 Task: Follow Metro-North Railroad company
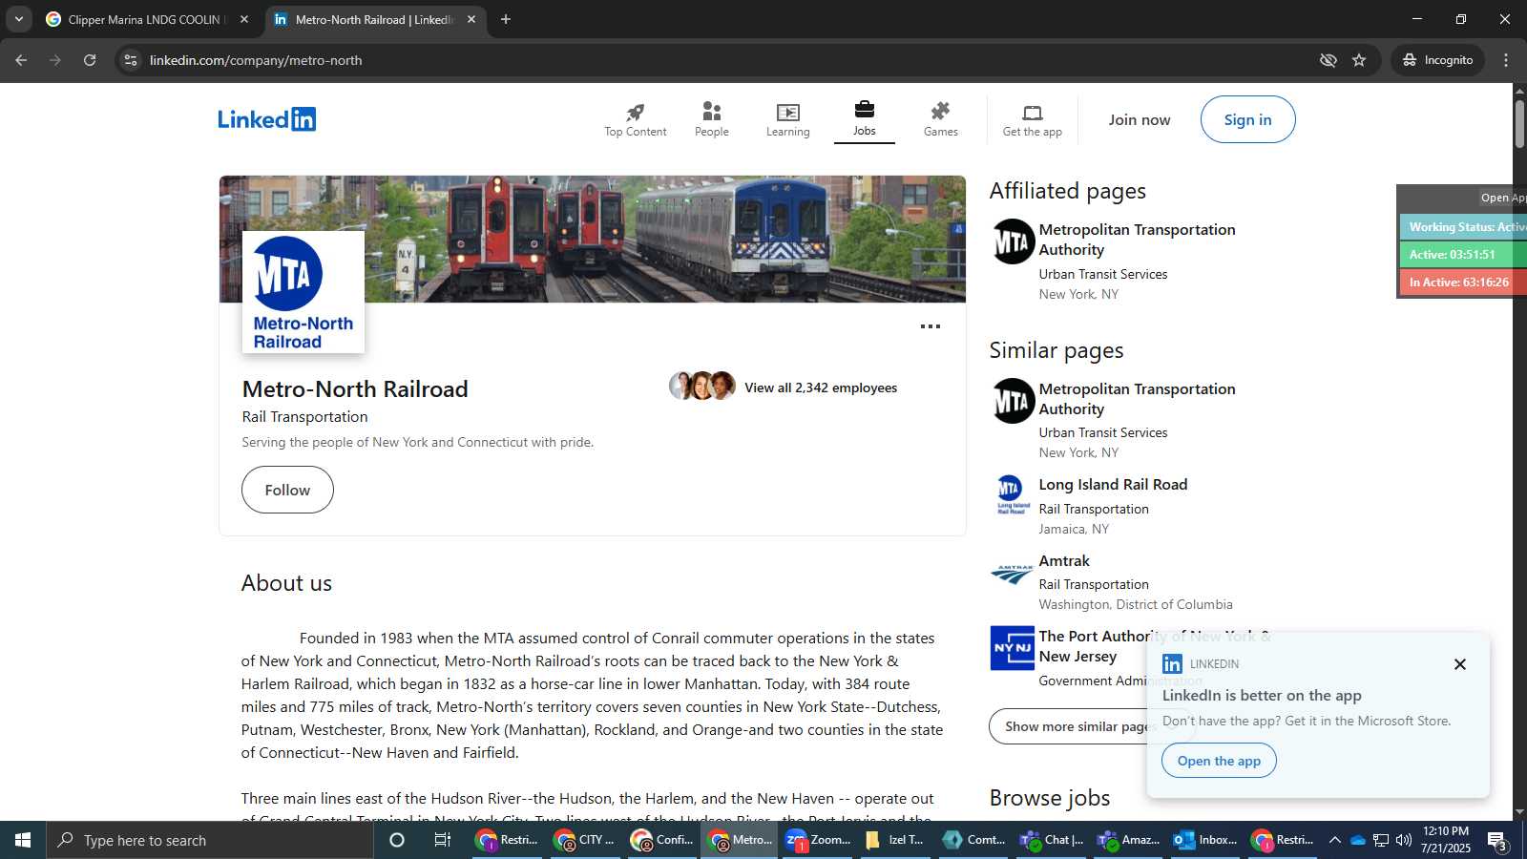[287, 490]
